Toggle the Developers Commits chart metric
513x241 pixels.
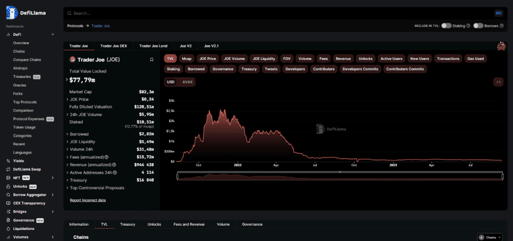[x=360, y=69]
